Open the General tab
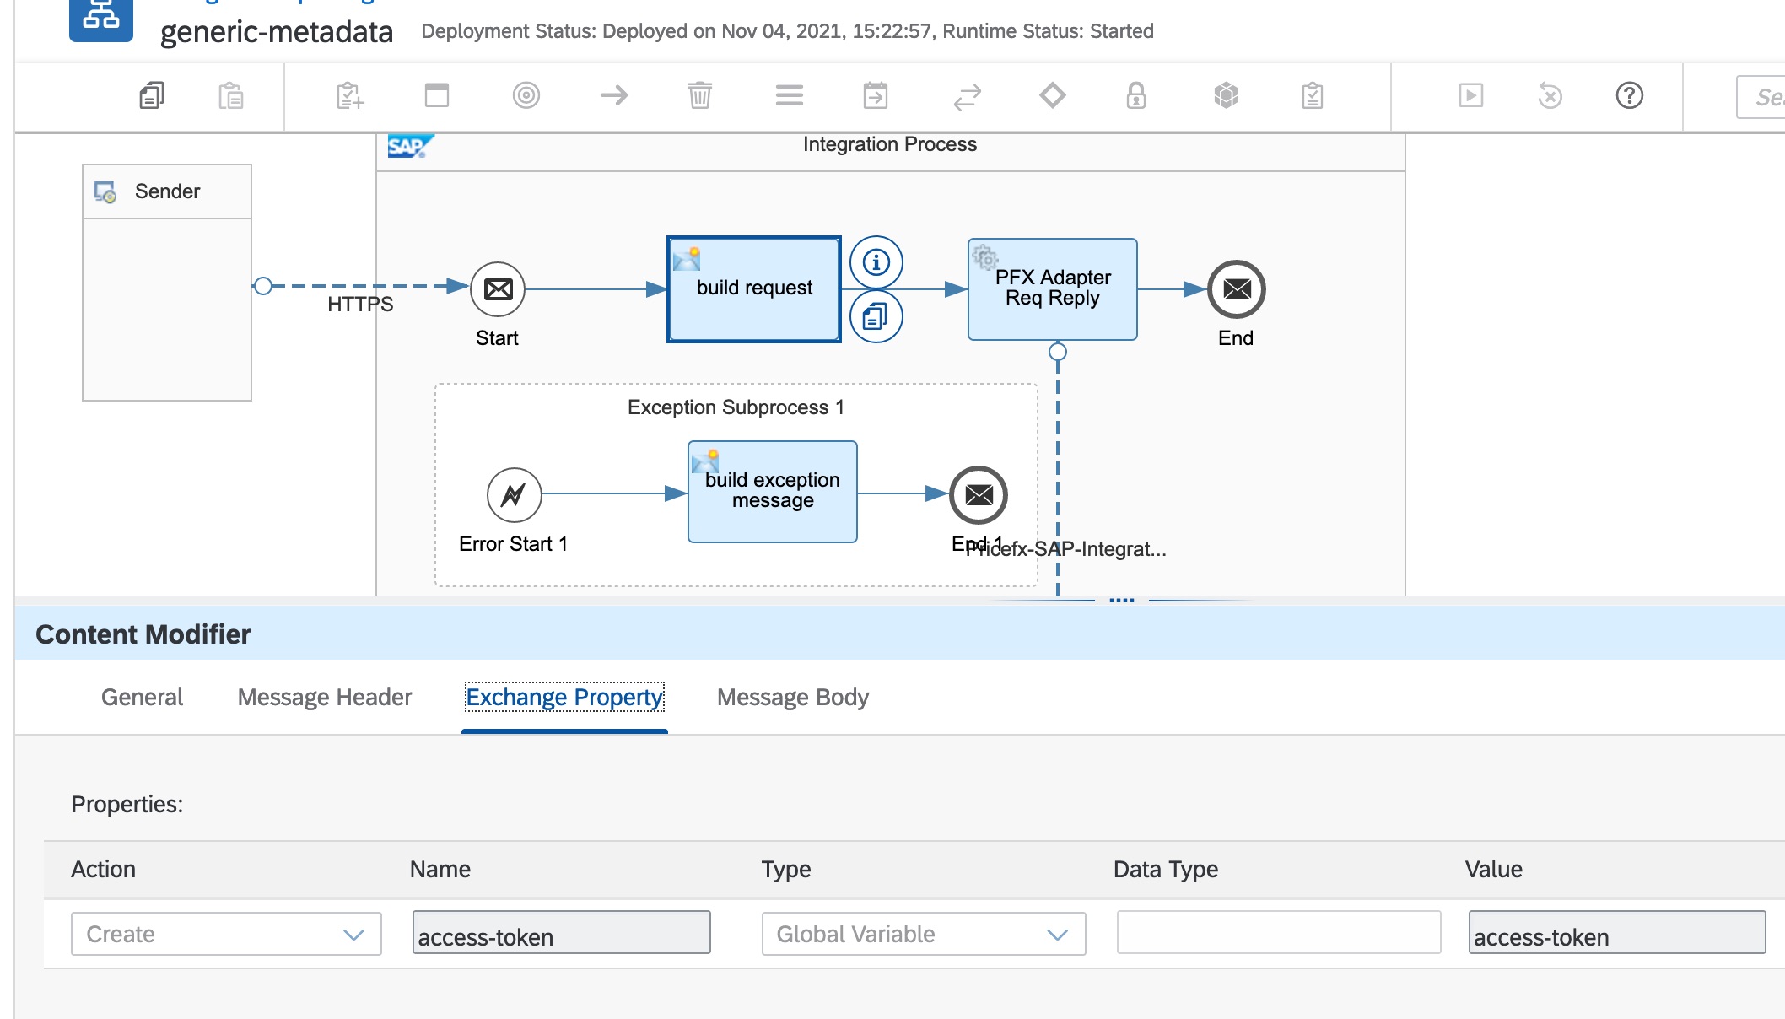The width and height of the screenshot is (1785, 1019). pyautogui.click(x=142, y=698)
